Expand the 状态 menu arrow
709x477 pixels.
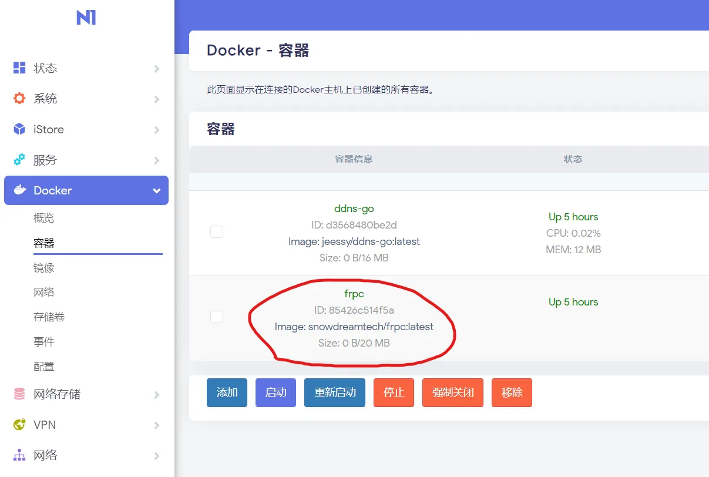pos(156,69)
